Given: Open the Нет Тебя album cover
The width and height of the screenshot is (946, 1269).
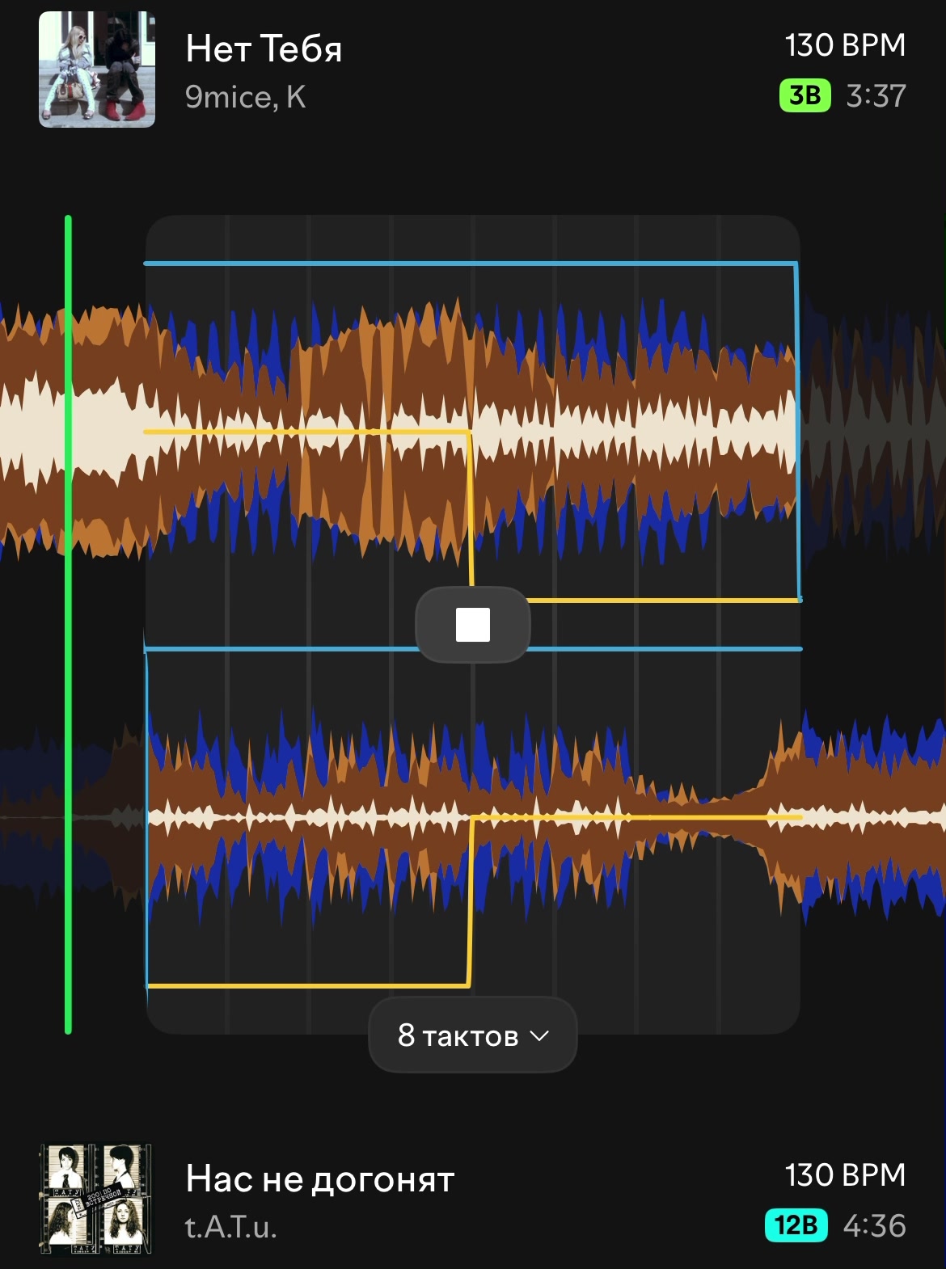Looking at the screenshot, I should 97,70.
